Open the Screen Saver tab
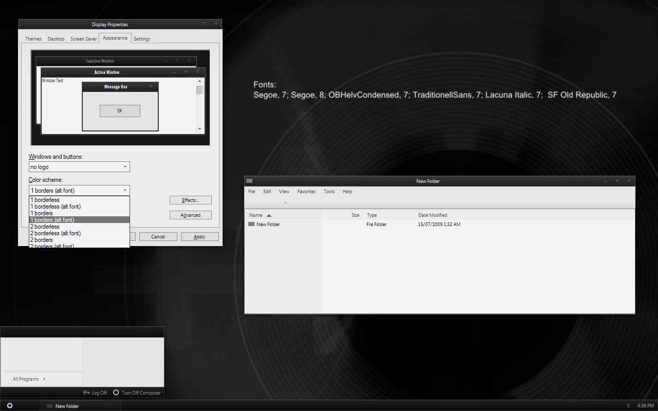This screenshot has width=658, height=411. [83, 39]
